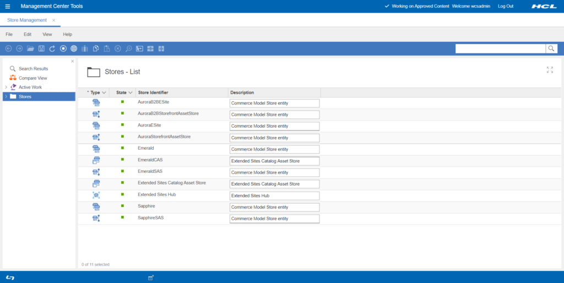Click the Delete circled-x toolbar icon
The width and height of the screenshot is (564, 283).
118,48
